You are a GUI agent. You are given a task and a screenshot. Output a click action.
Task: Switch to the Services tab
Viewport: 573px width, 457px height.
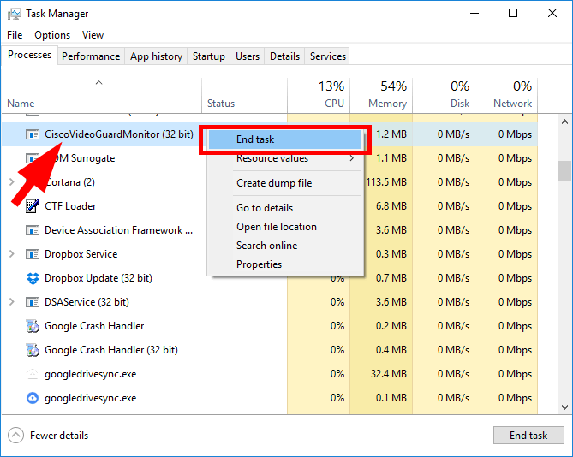tap(328, 56)
